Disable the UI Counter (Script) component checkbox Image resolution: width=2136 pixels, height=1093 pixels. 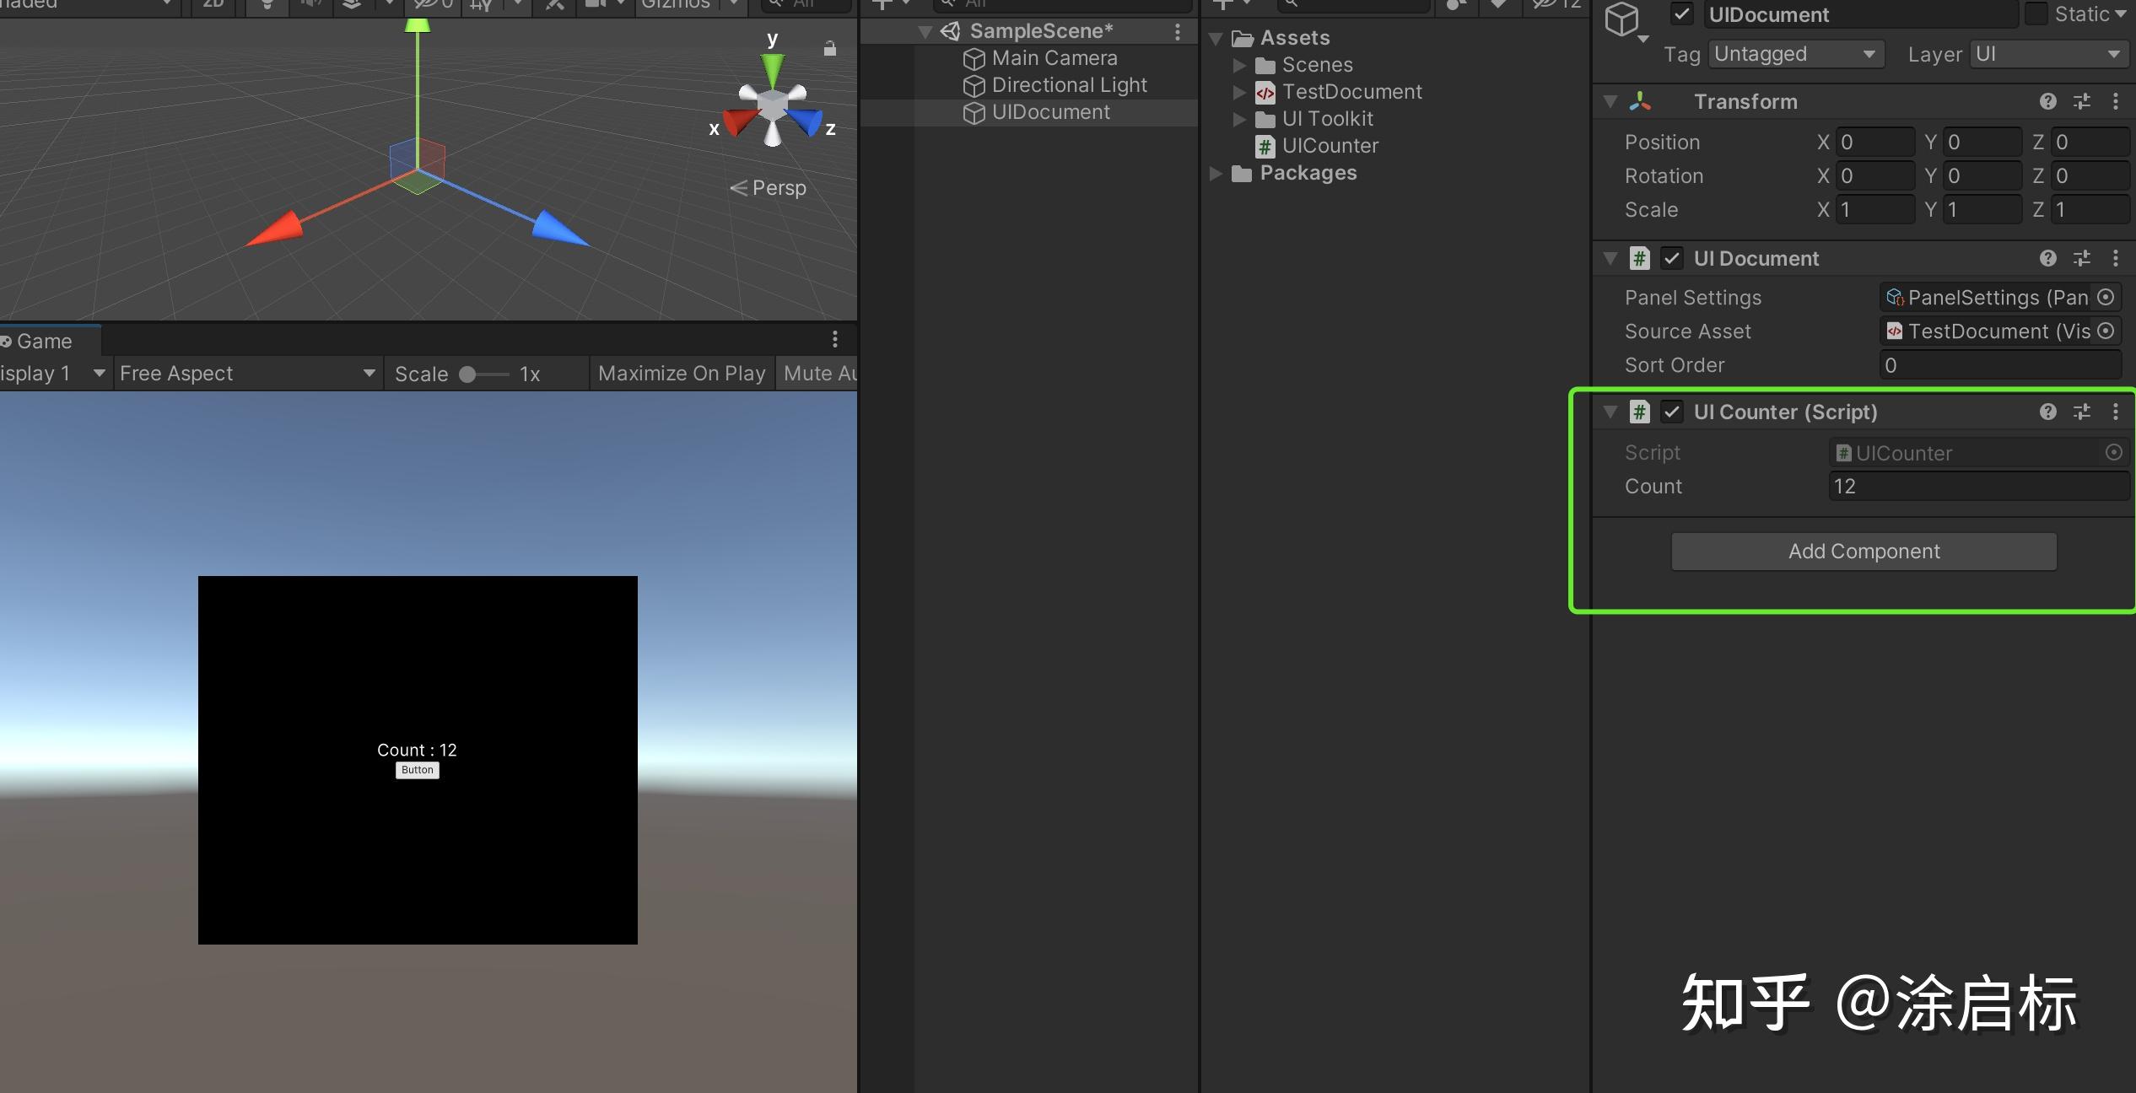(x=1672, y=412)
